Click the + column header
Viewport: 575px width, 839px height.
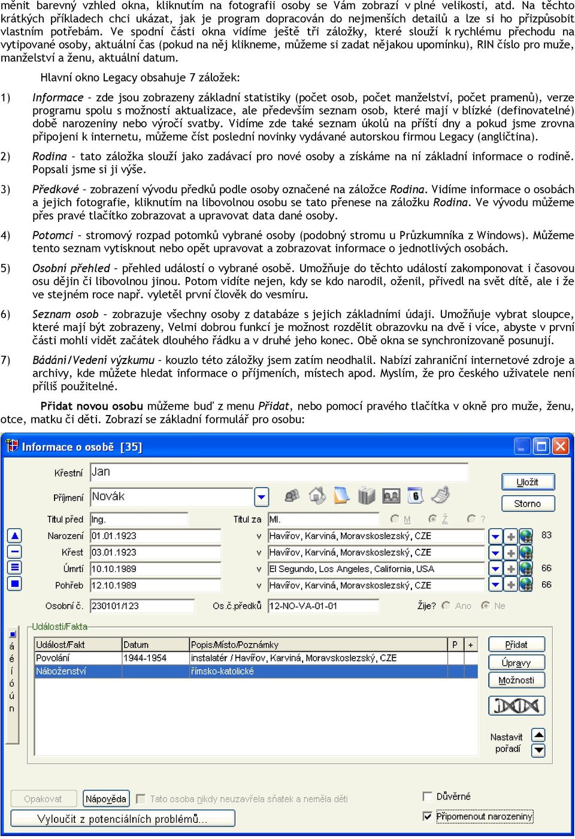click(x=471, y=645)
